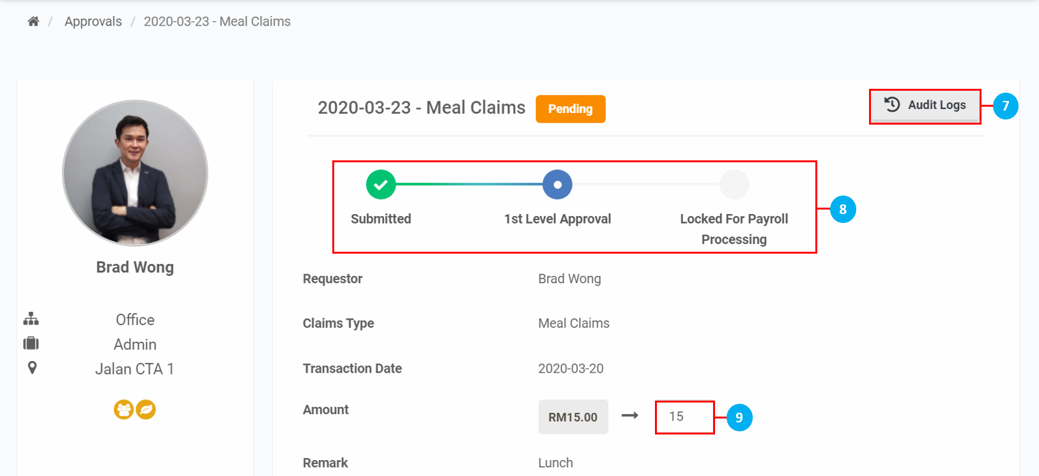Click the Meal Claims breadcrumb item
The width and height of the screenshot is (1039, 476).
pyautogui.click(x=217, y=22)
